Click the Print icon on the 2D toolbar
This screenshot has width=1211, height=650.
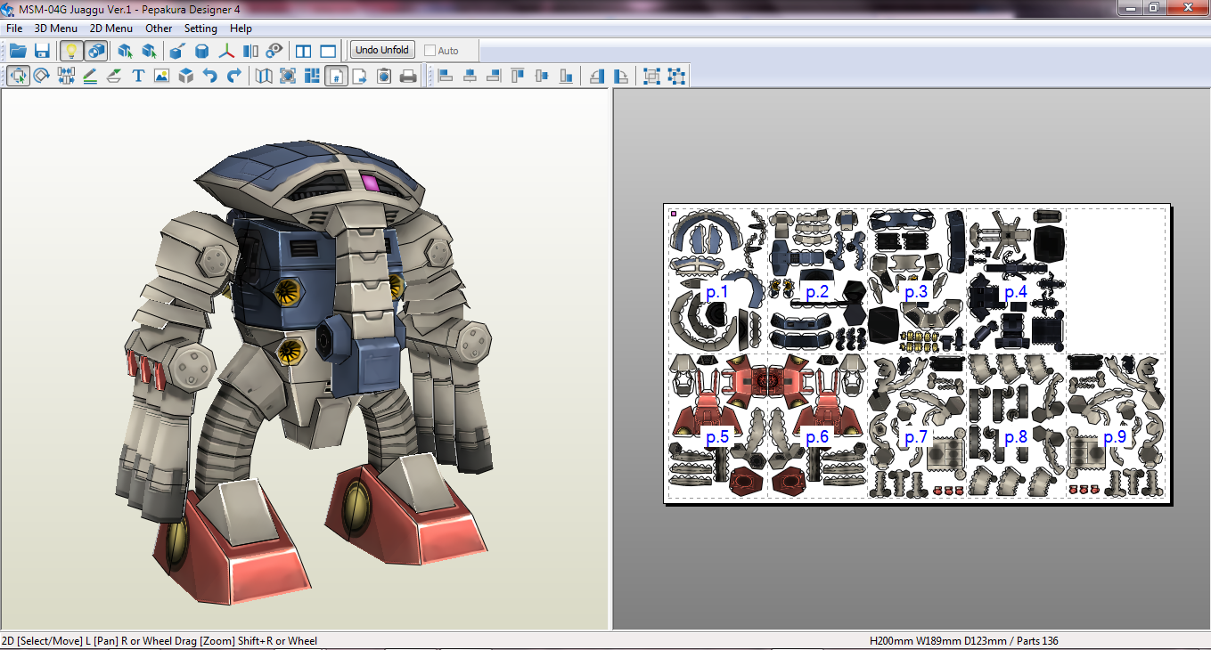click(407, 76)
